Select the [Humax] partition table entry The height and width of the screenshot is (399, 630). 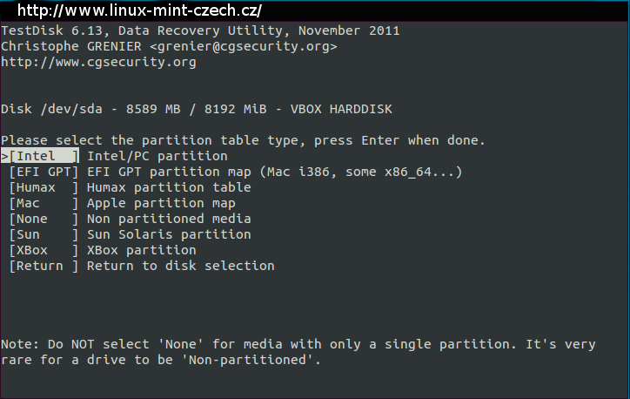click(44, 187)
